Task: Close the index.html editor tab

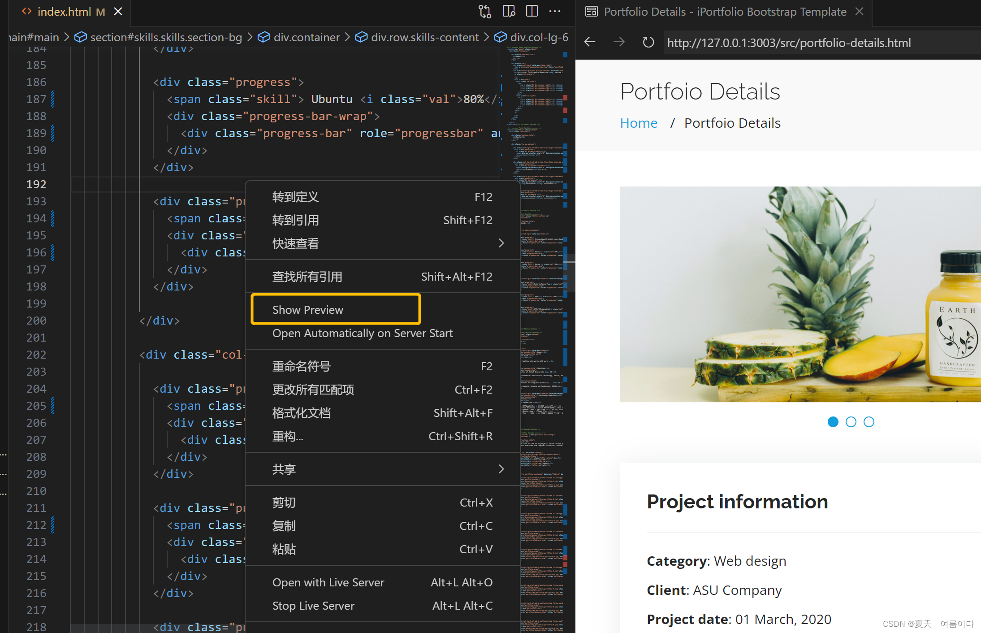Action: (x=118, y=12)
